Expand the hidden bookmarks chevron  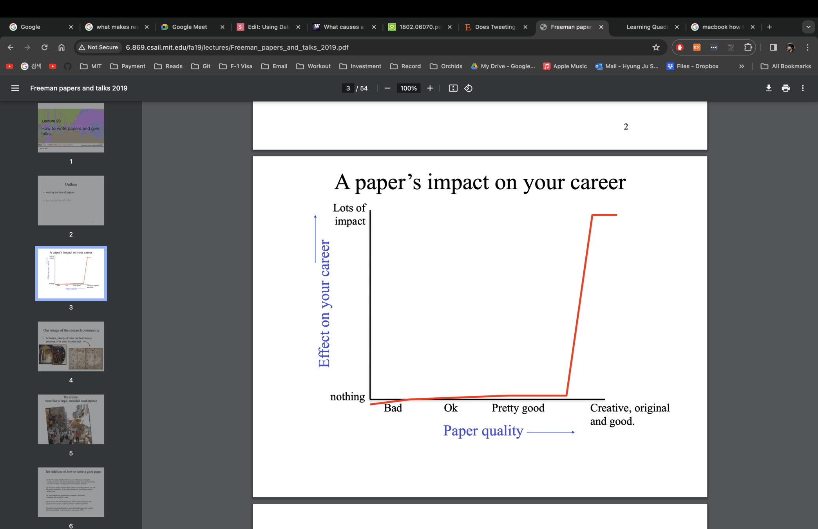click(741, 66)
